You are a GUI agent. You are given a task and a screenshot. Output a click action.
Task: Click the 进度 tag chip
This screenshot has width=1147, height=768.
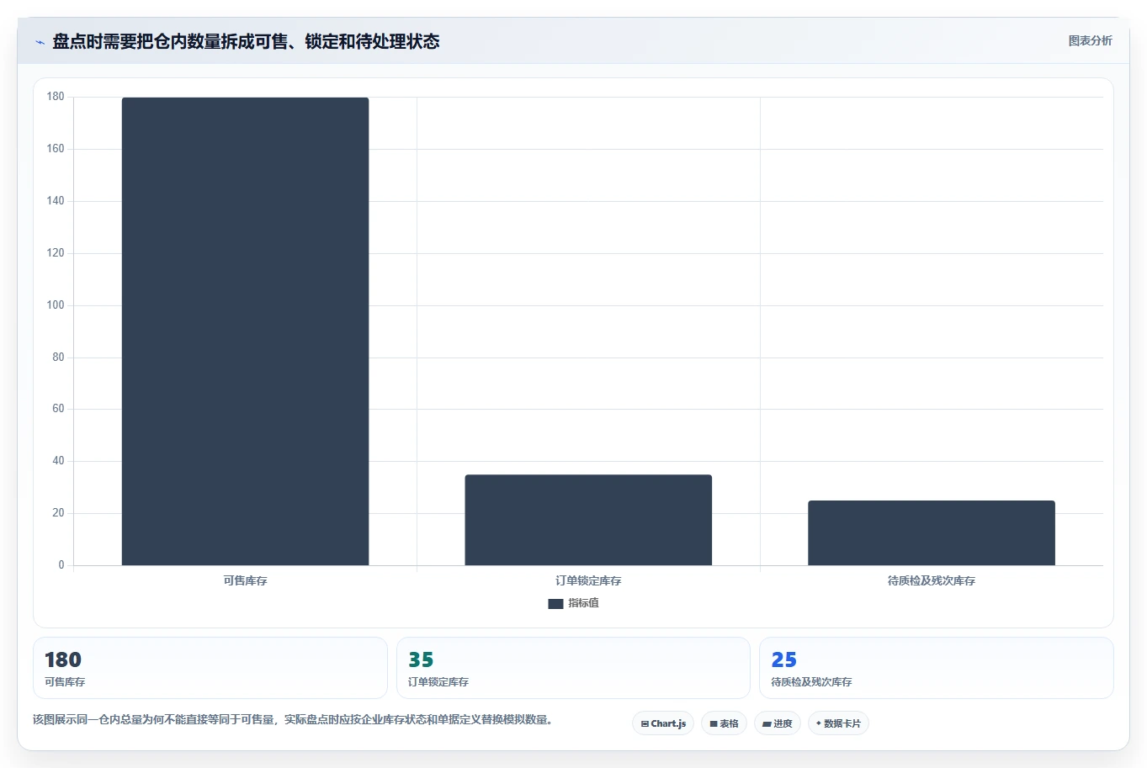coord(778,723)
